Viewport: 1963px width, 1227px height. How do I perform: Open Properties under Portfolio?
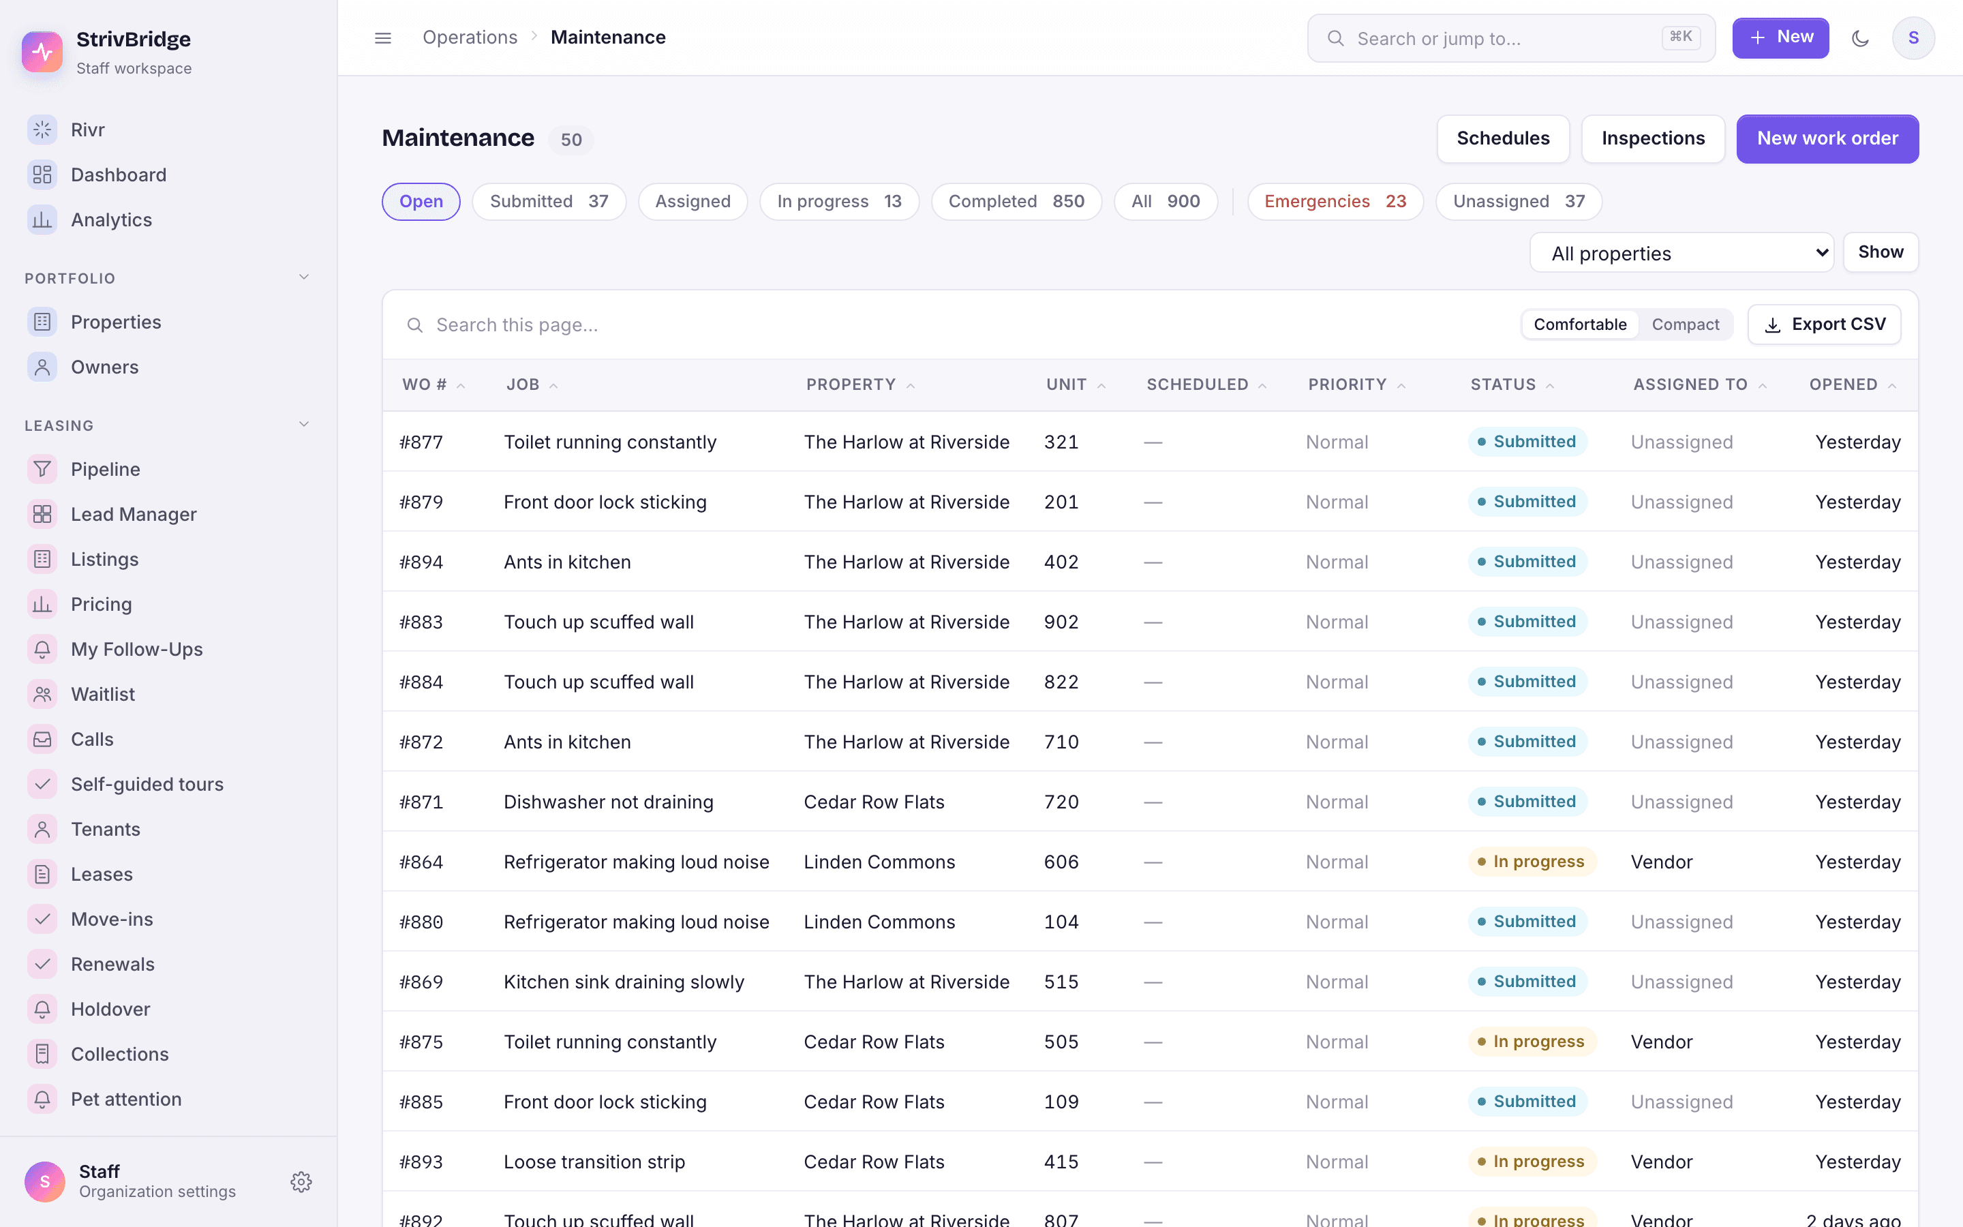[x=168, y=322]
